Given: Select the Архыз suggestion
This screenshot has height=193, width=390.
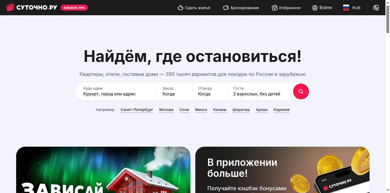Looking at the screenshot, I should click(x=262, y=110).
